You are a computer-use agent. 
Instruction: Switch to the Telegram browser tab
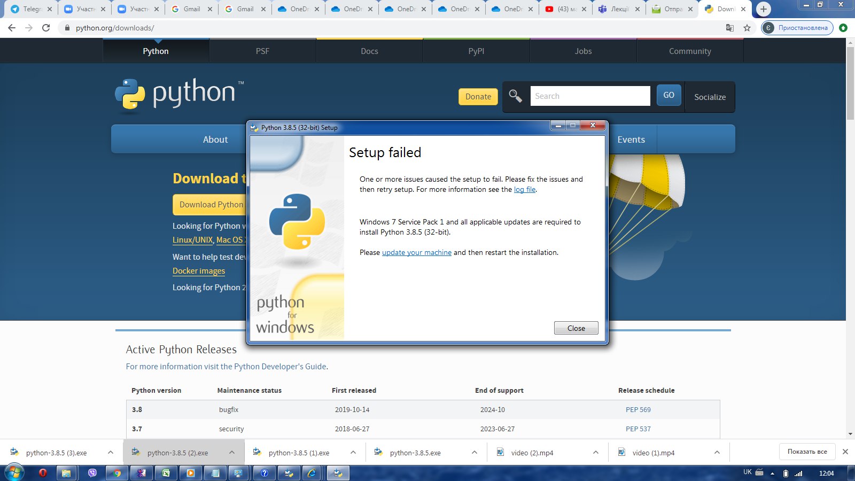[x=31, y=9]
